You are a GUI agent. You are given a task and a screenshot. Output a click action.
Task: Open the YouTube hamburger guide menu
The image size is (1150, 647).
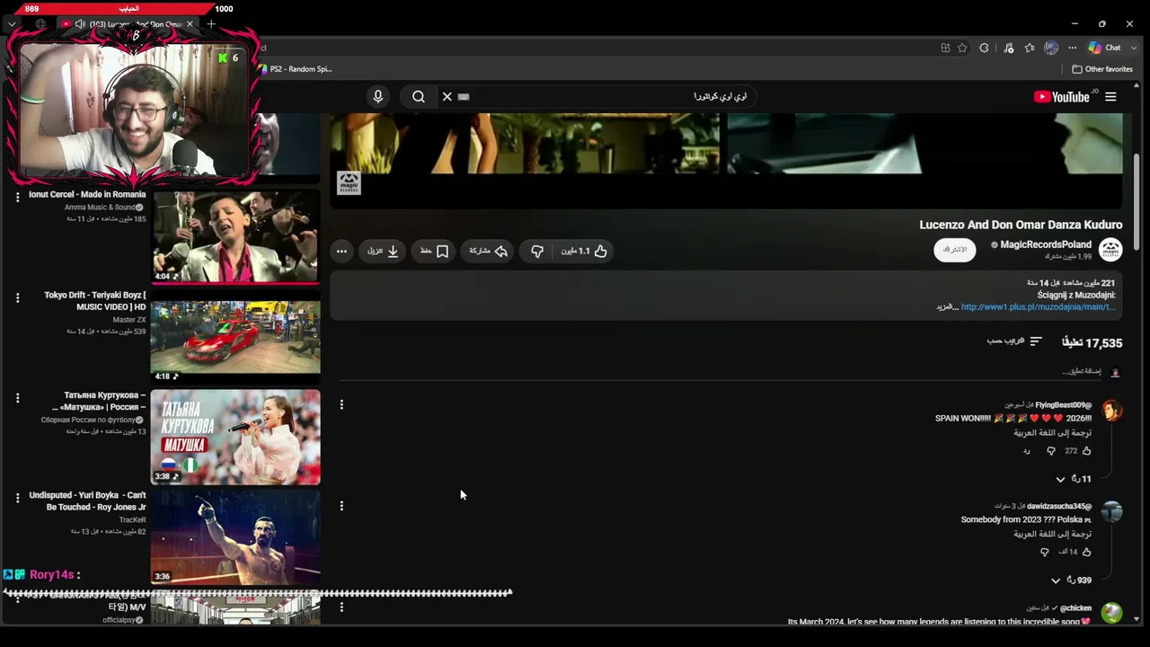click(x=1110, y=96)
